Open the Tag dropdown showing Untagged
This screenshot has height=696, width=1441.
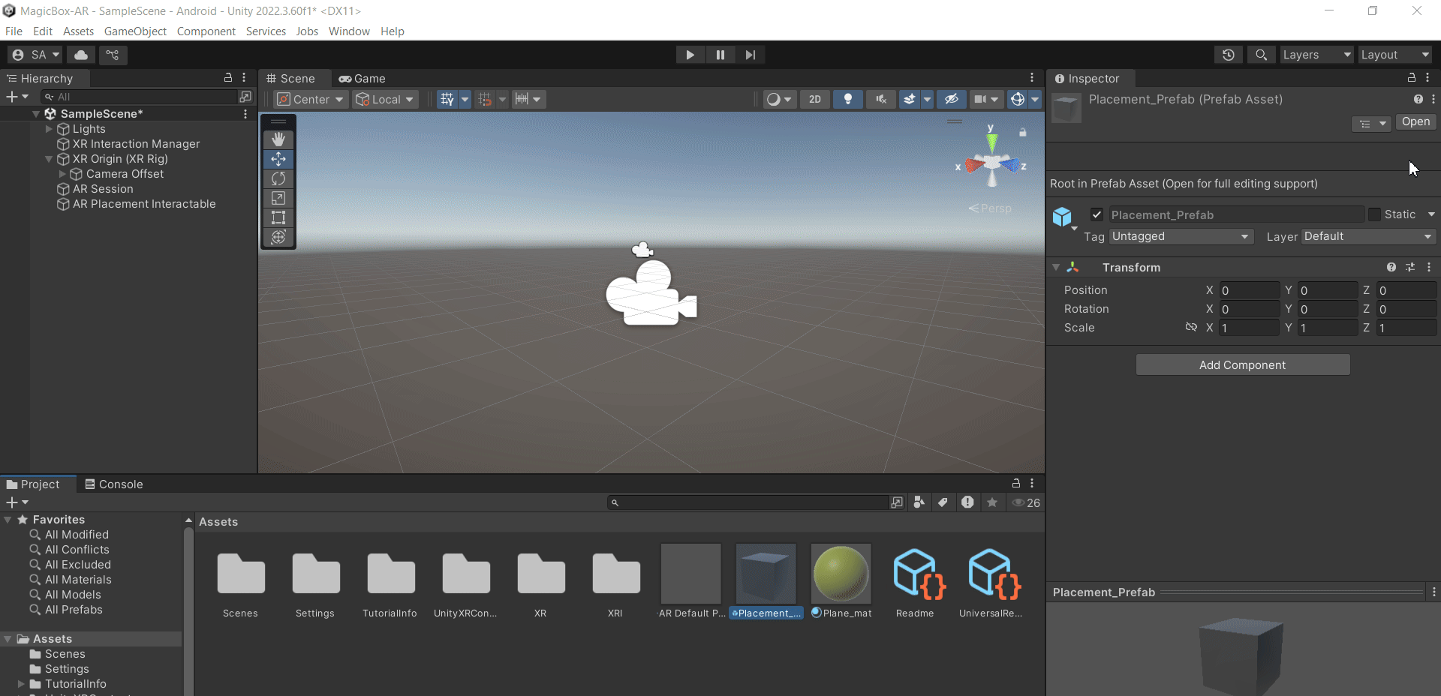pyautogui.click(x=1181, y=236)
